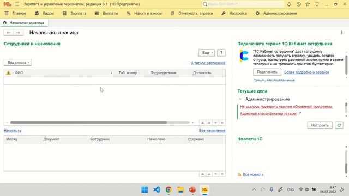Open notifications bell icon
This screenshot has height=196, width=349.
click(x=289, y=4)
